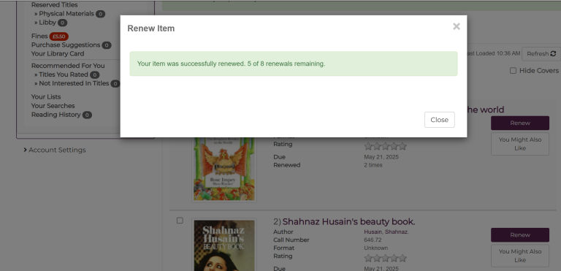The height and width of the screenshot is (271, 561).
Task: Click the success message about renewals remaining
Action: coord(294,64)
